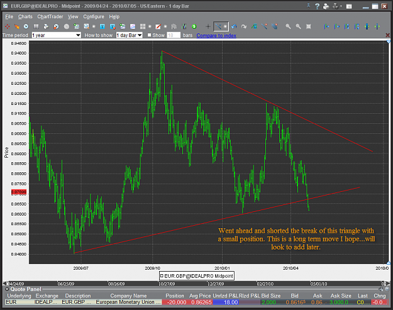This screenshot has height=310, width=393.
Task: Select the trendline drawing tool
Action: 218,26
